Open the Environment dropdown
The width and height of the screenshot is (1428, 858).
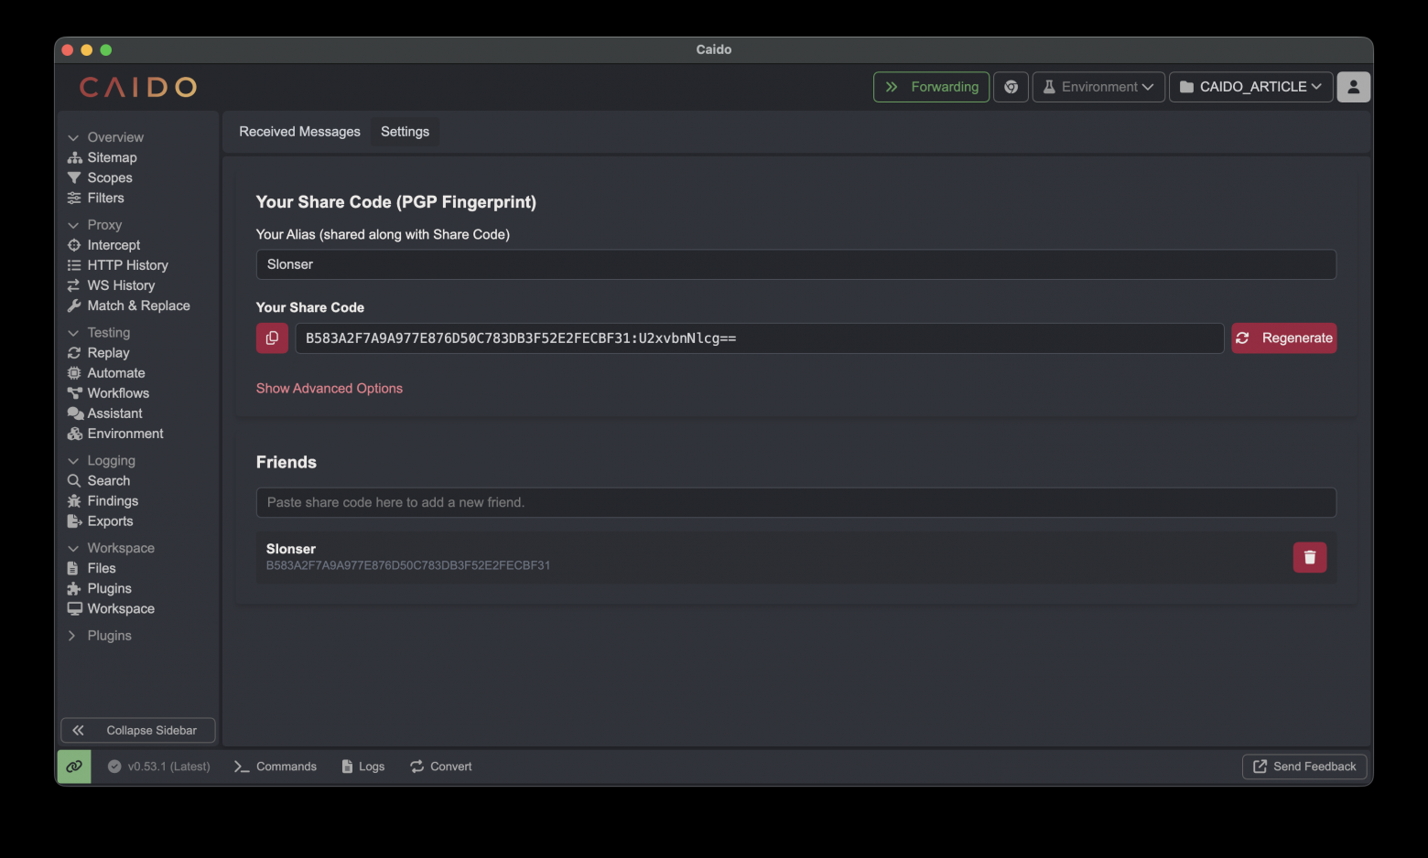pyautogui.click(x=1098, y=87)
